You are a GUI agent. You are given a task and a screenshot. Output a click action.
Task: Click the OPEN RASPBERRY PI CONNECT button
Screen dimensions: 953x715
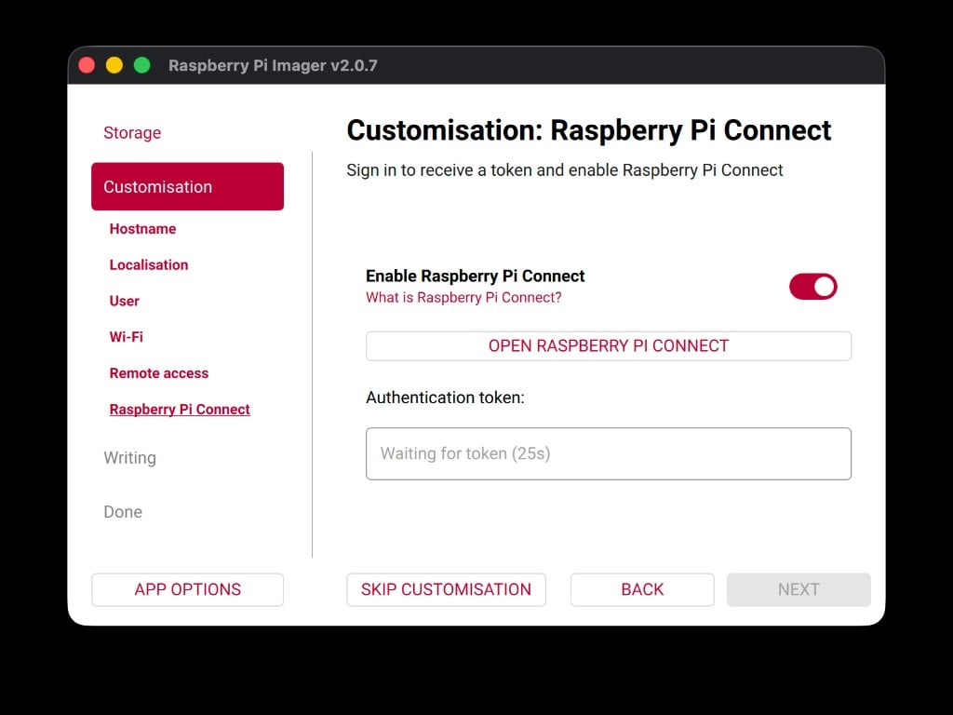pyautogui.click(x=609, y=346)
